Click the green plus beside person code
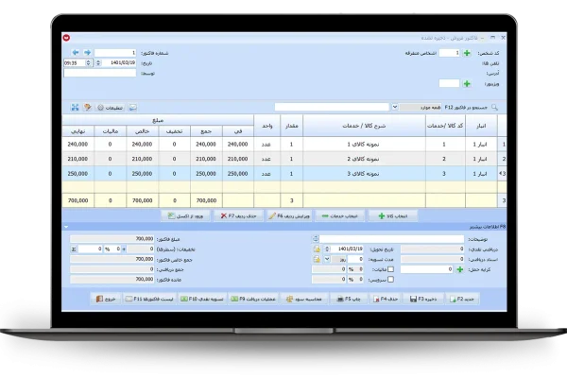The width and height of the screenshot is (567, 378). point(467,53)
